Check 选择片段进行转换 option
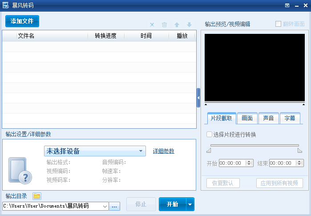 [x=210, y=134]
